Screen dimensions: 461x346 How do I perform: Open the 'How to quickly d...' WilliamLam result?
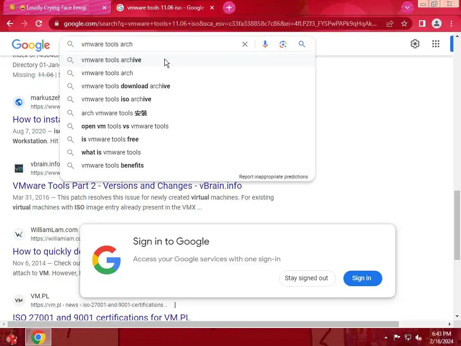click(46, 251)
